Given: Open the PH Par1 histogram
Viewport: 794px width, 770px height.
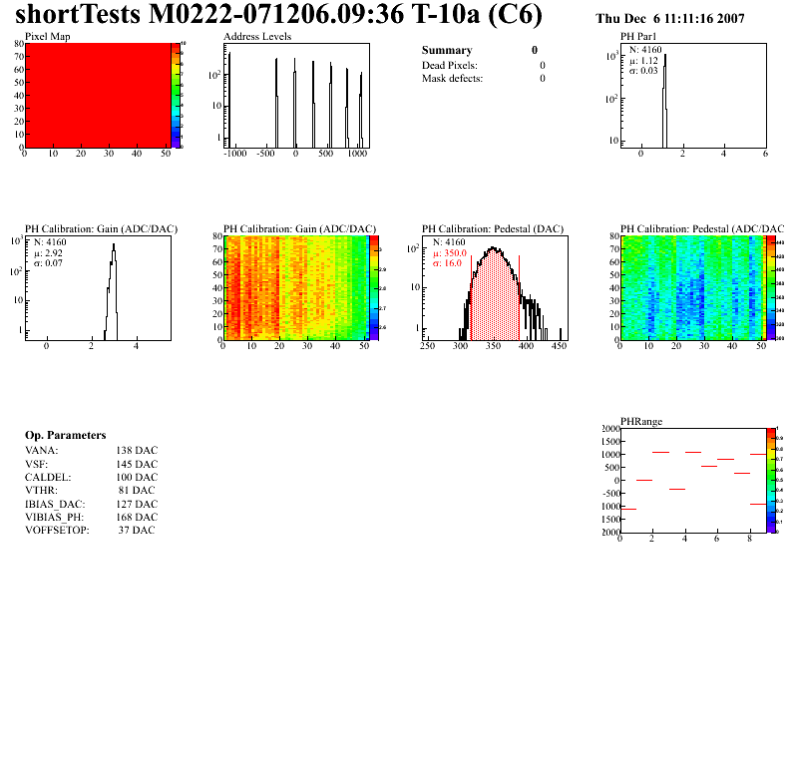Looking at the screenshot, I should 693,96.
